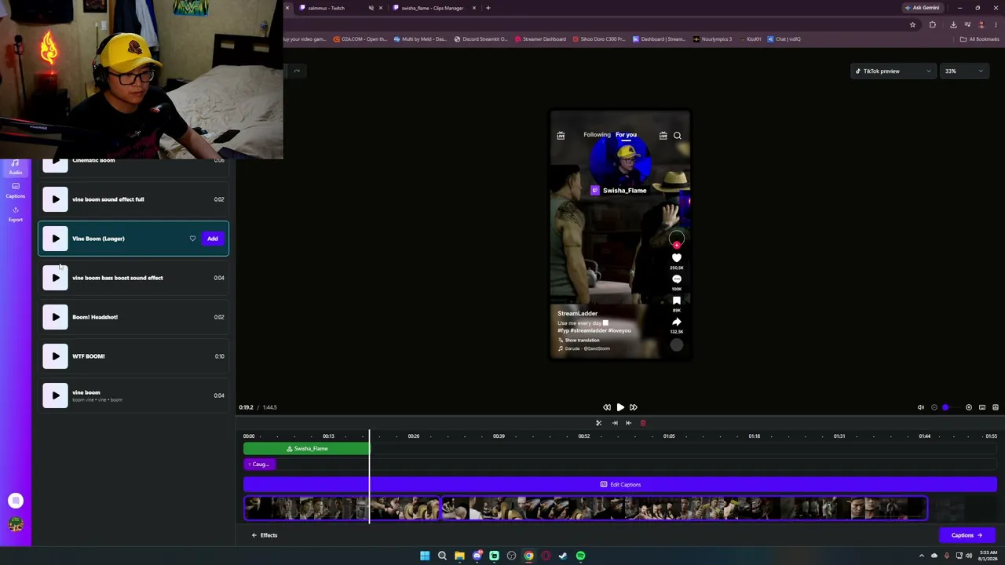Select the For you tab in TikTok preview
This screenshot has height=565, width=1005.
click(x=626, y=135)
